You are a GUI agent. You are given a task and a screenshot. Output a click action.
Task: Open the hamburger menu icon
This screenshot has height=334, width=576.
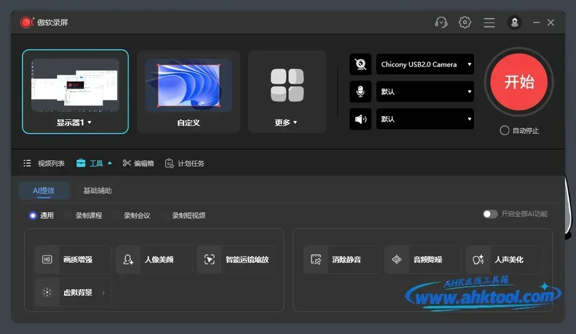489,23
